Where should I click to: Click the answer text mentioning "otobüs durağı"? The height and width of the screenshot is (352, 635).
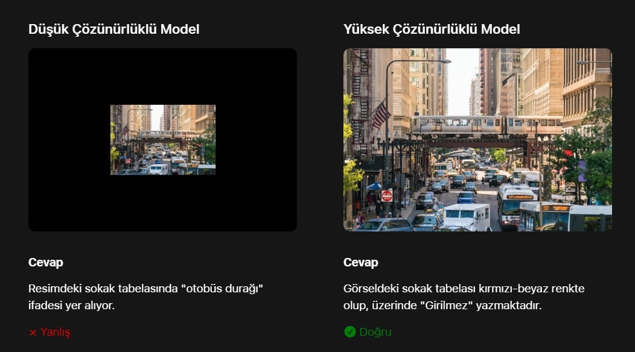tap(146, 297)
